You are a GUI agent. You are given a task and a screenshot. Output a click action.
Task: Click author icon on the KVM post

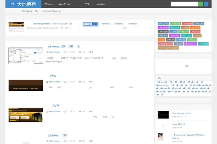click(47, 112)
